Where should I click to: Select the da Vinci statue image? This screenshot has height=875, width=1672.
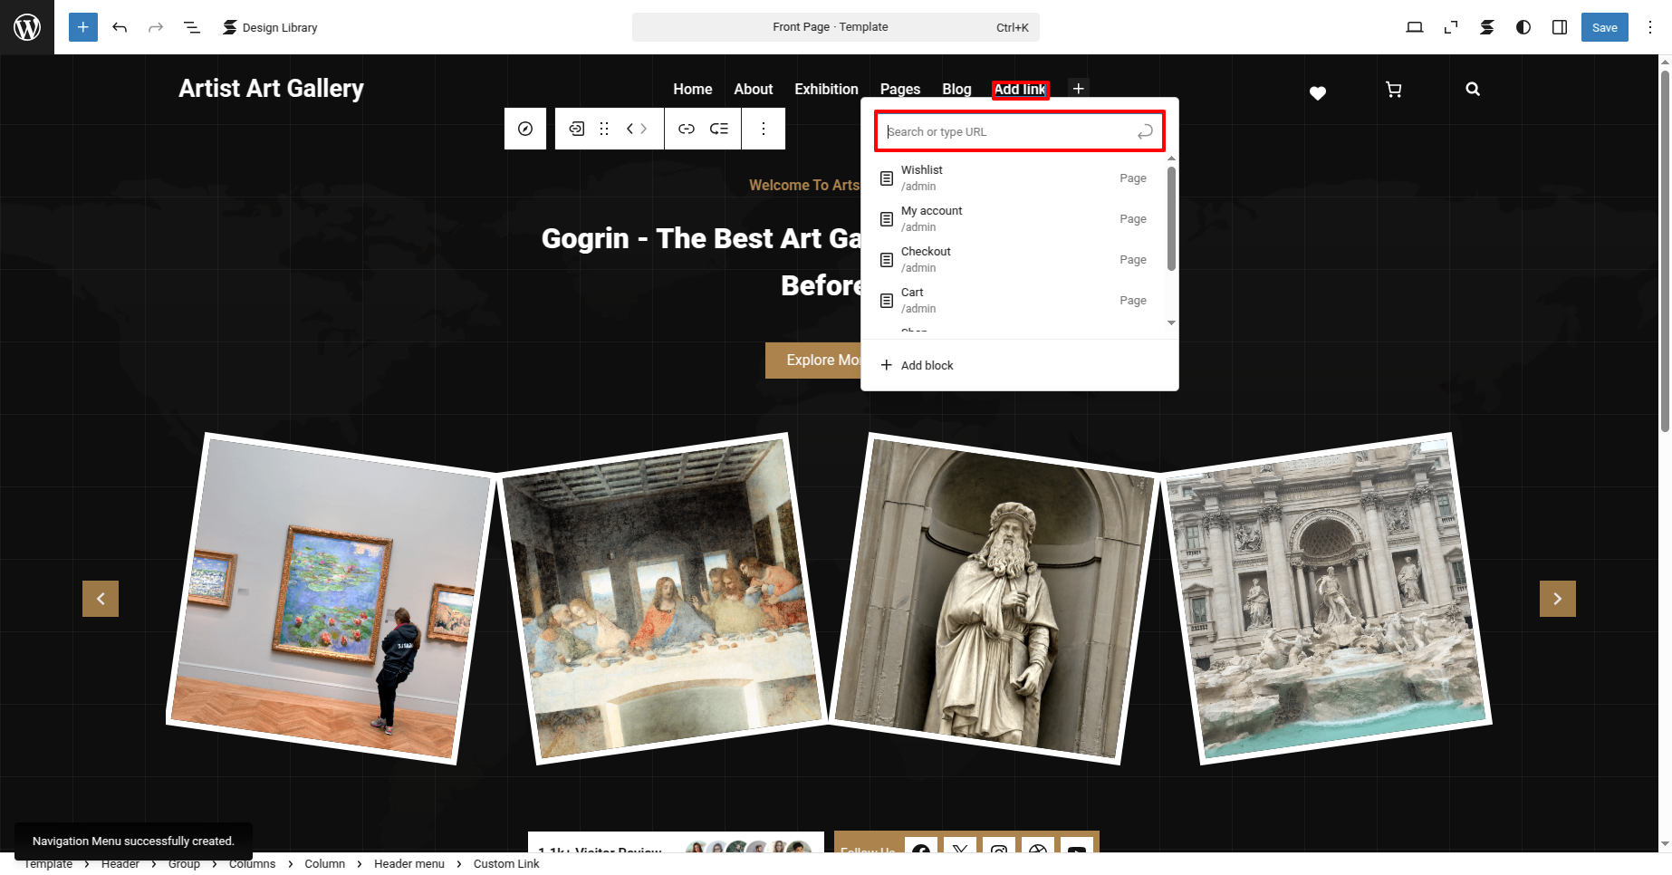pyautogui.click(x=994, y=599)
